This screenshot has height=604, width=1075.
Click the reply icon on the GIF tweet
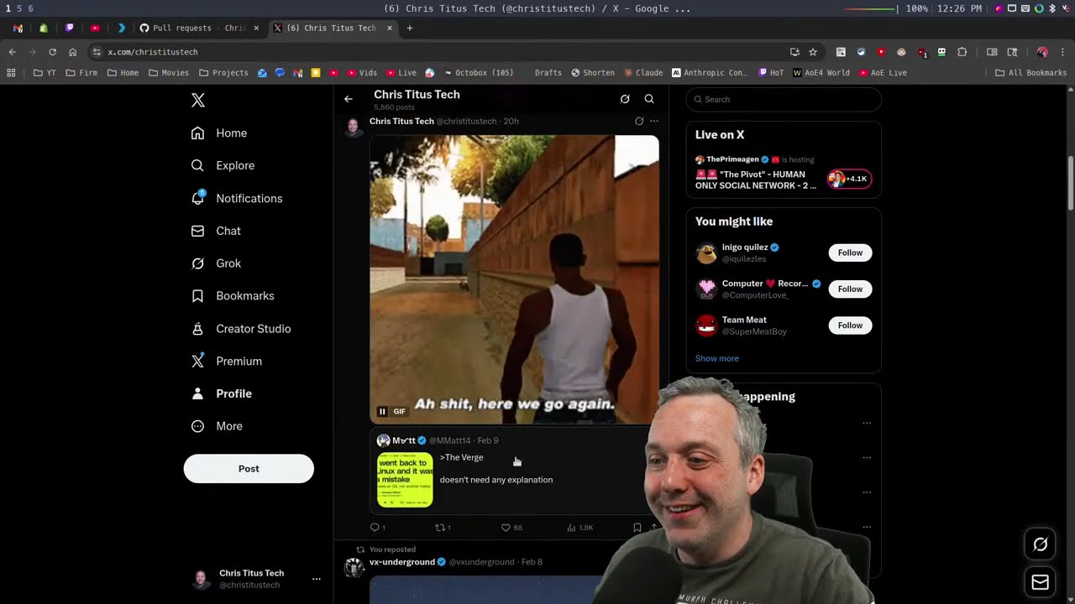tap(375, 528)
